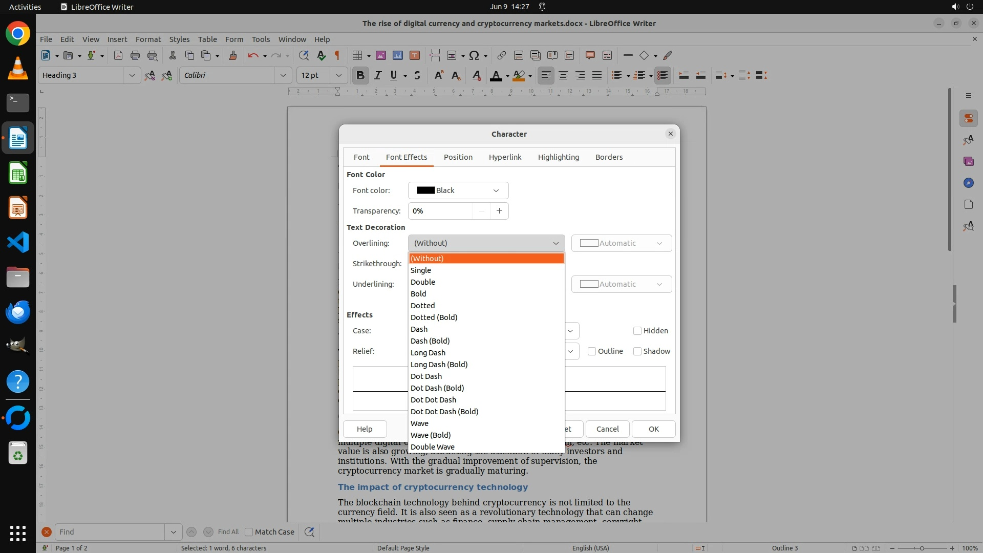Viewport: 983px width, 553px height.
Task: Open Thunderbird from the dock
Action: [18, 312]
